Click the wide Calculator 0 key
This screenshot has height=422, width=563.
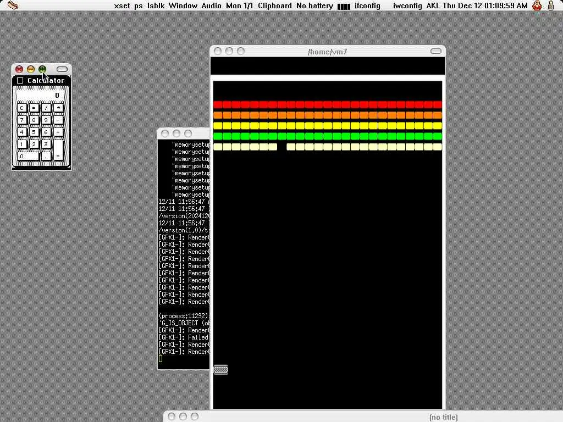click(x=28, y=157)
